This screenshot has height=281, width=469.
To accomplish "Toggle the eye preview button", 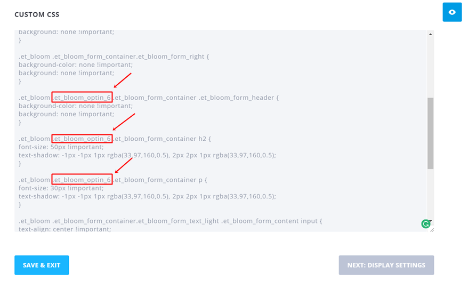I will tap(452, 12).
